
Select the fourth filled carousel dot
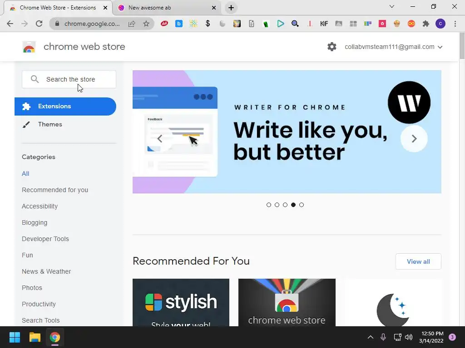point(293,205)
